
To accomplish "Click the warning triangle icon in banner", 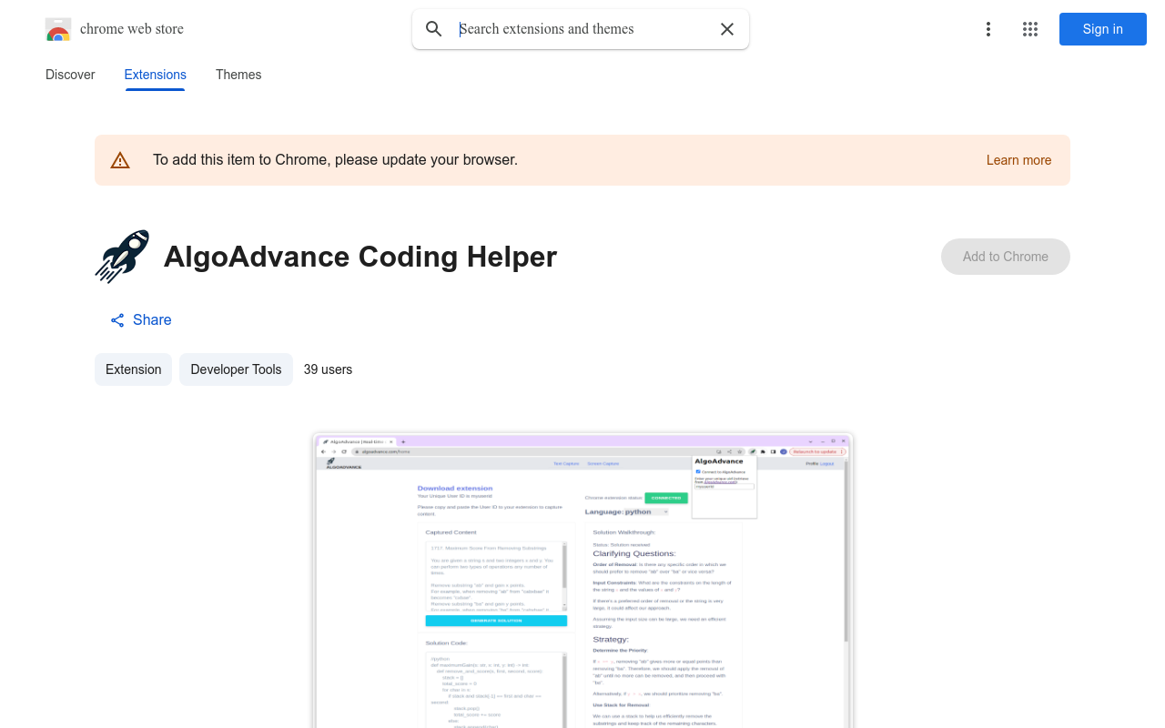I will pos(120,160).
